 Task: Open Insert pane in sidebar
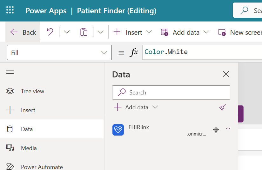(x=52, y=110)
